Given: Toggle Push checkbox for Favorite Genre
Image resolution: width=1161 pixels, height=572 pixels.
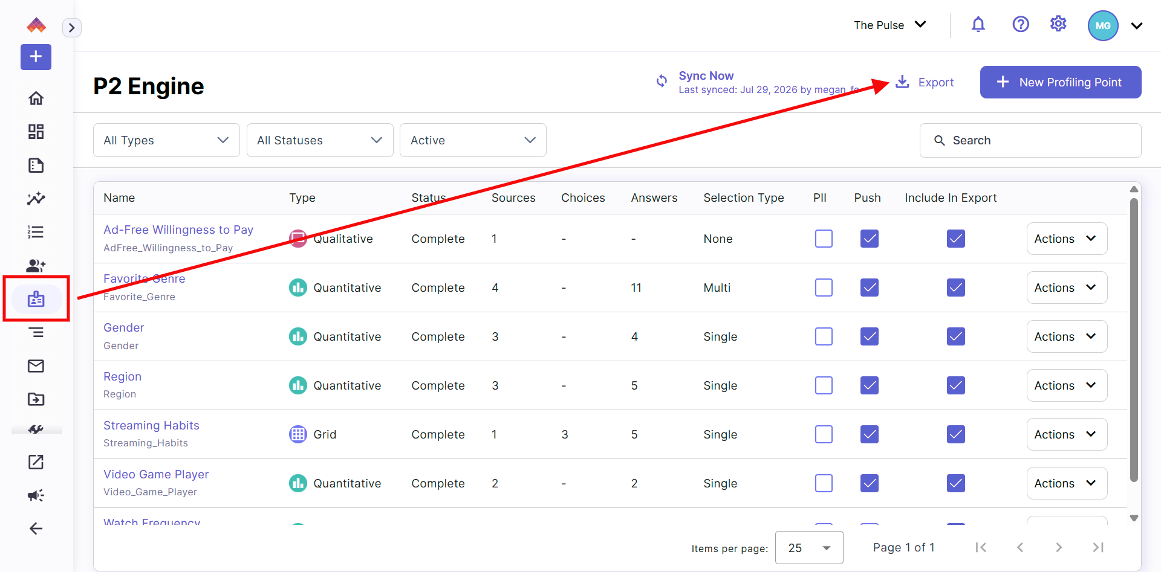Looking at the screenshot, I should (870, 288).
